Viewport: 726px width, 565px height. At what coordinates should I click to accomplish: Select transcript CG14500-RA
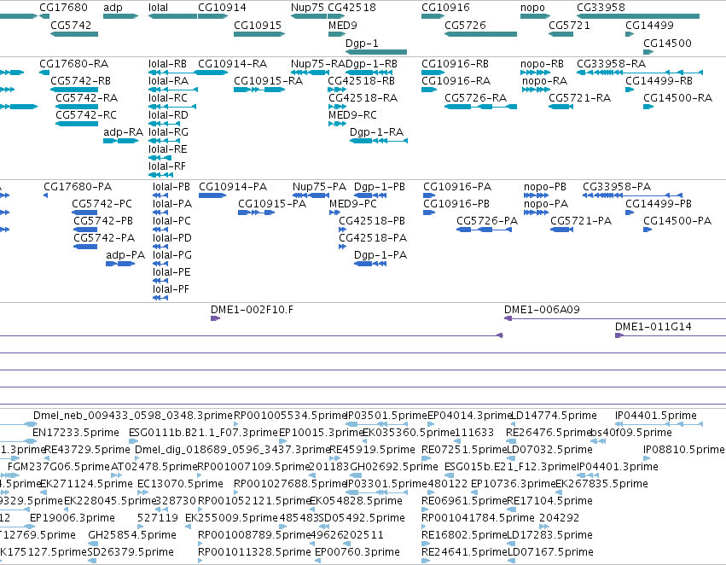pyautogui.click(x=678, y=97)
